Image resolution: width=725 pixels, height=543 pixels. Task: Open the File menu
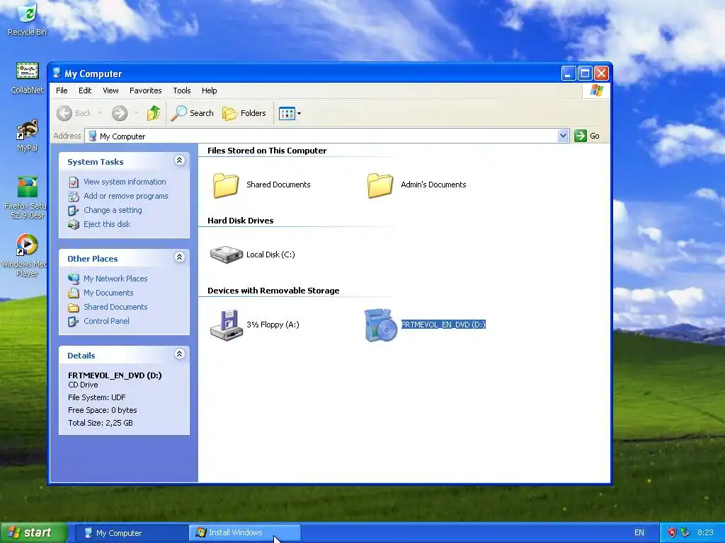click(62, 90)
